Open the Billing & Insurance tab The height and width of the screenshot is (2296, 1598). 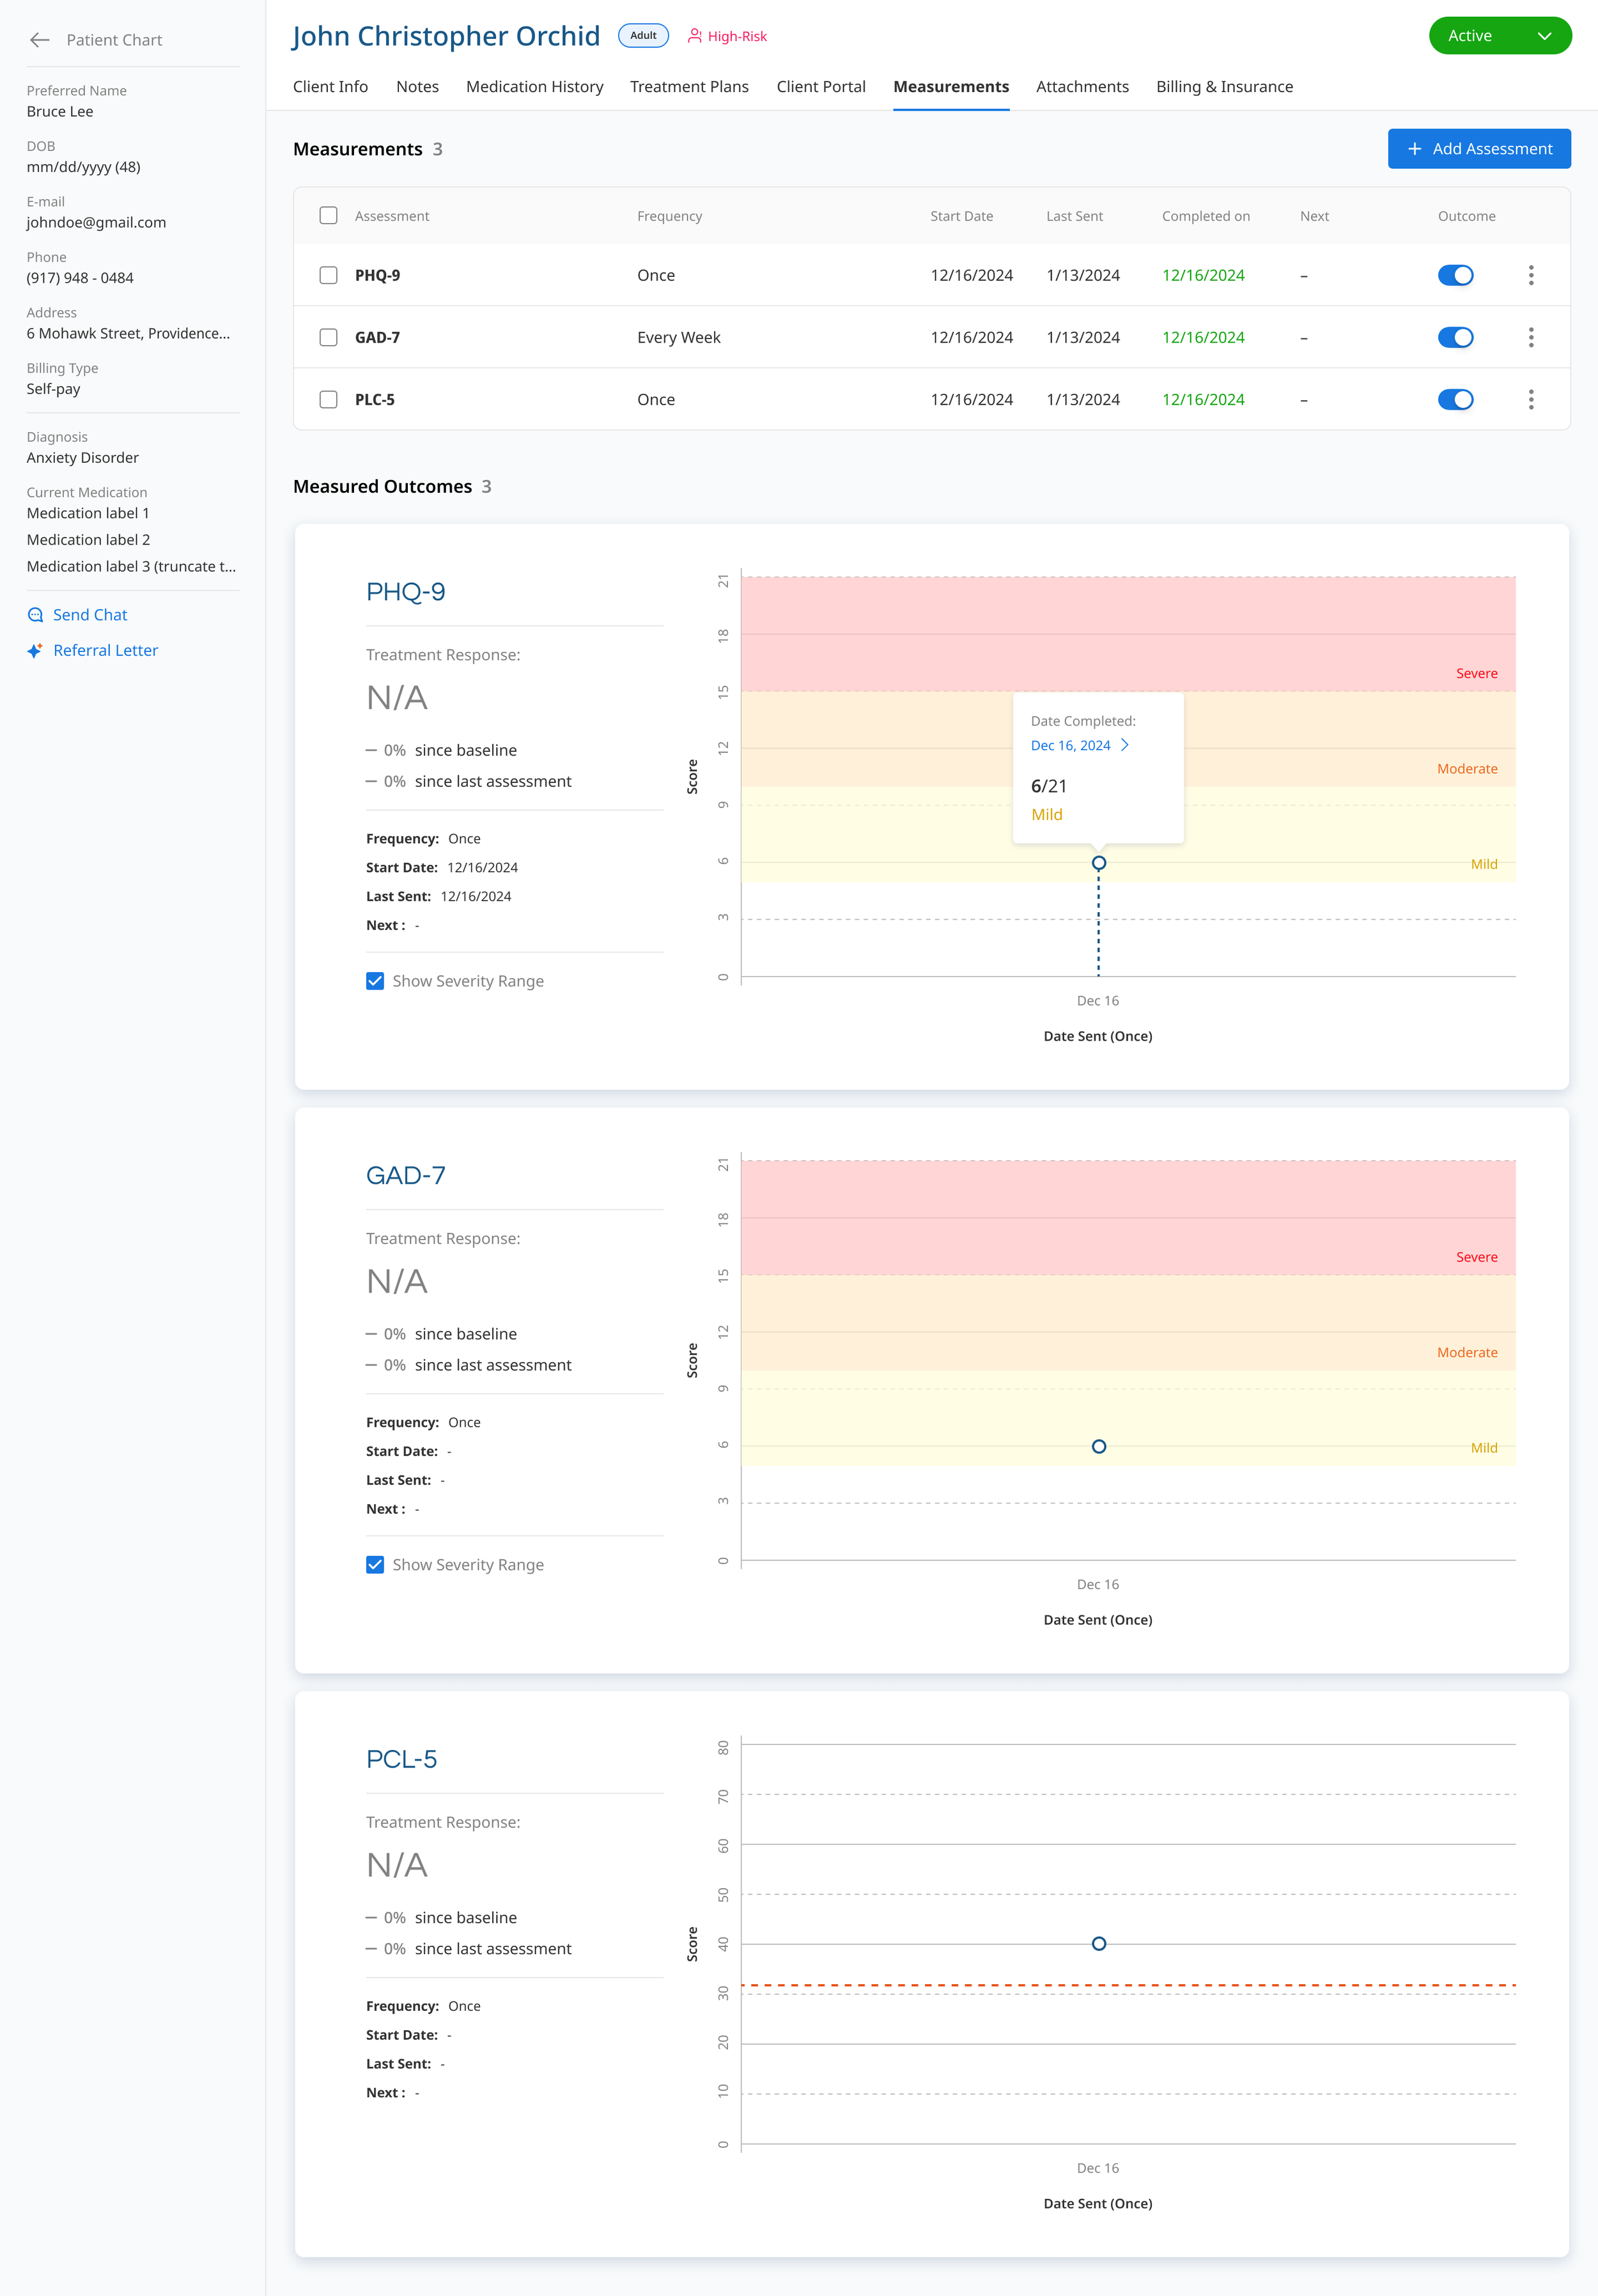[1224, 87]
